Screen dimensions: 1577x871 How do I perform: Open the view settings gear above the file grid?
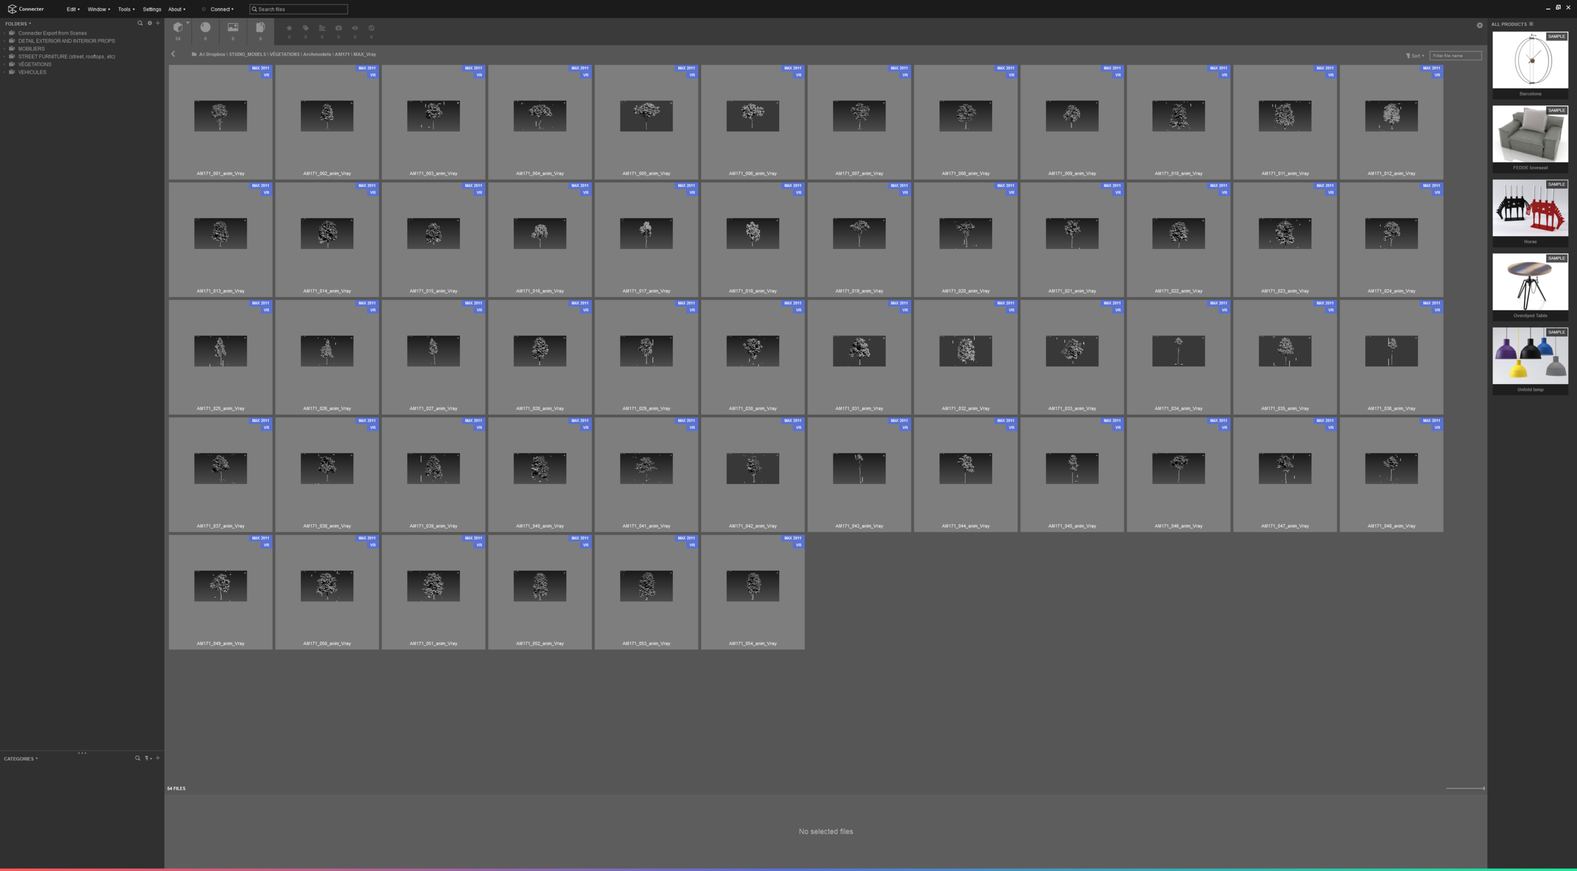(x=1479, y=25)
